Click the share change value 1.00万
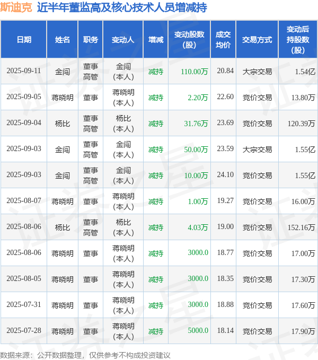Image resolution: width=318 pixels, height=360 pixels. (198, 201)
